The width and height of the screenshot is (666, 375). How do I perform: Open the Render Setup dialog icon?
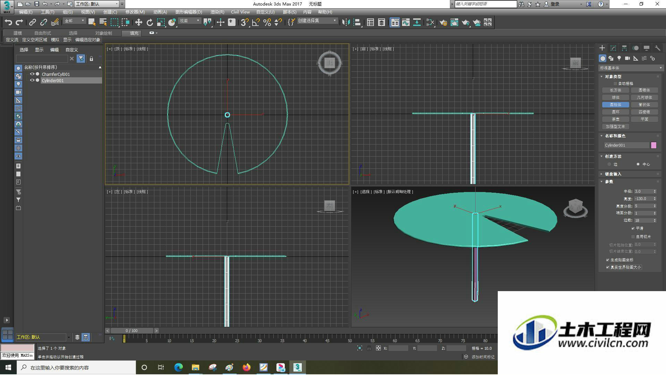pyautogui.click(x=443, y=23)
